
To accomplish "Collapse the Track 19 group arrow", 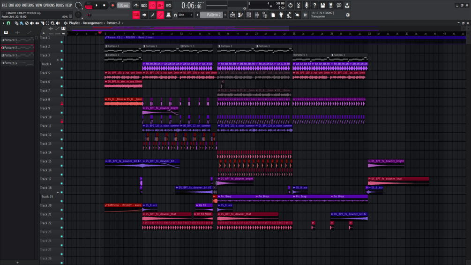I will pos(58,192).
